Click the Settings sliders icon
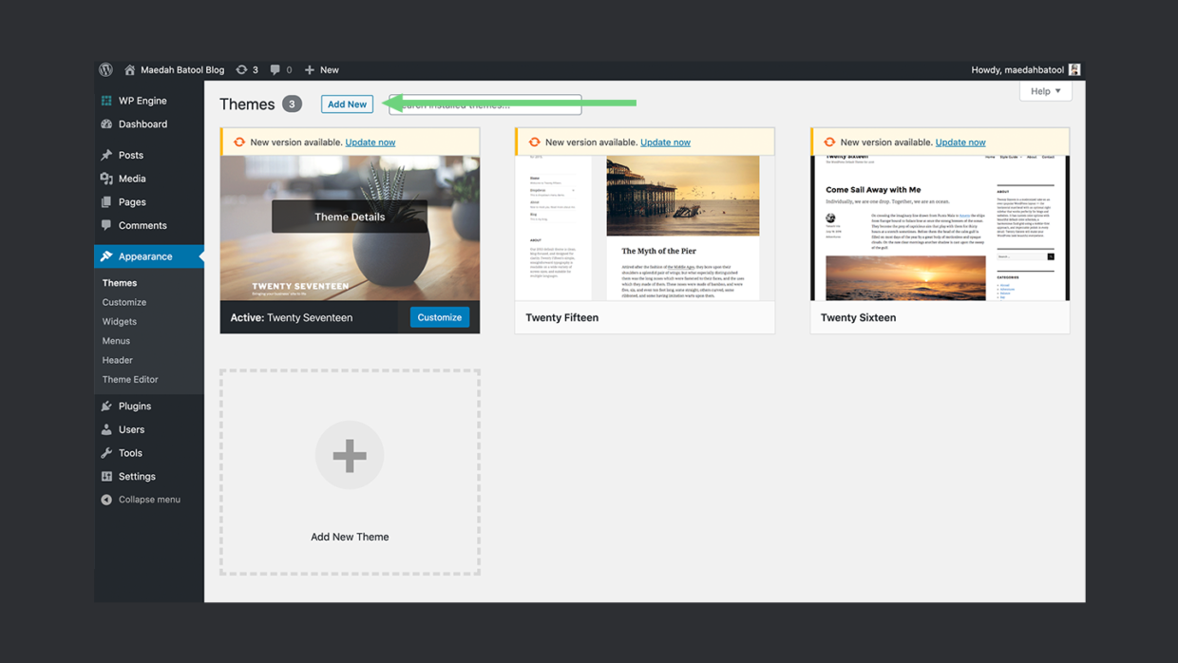Image resolution: width=1178 pixels, height=663 pixels. 106,477
